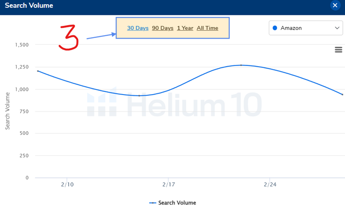Click the Helium 10 watermark logo icon

point(102,105)
